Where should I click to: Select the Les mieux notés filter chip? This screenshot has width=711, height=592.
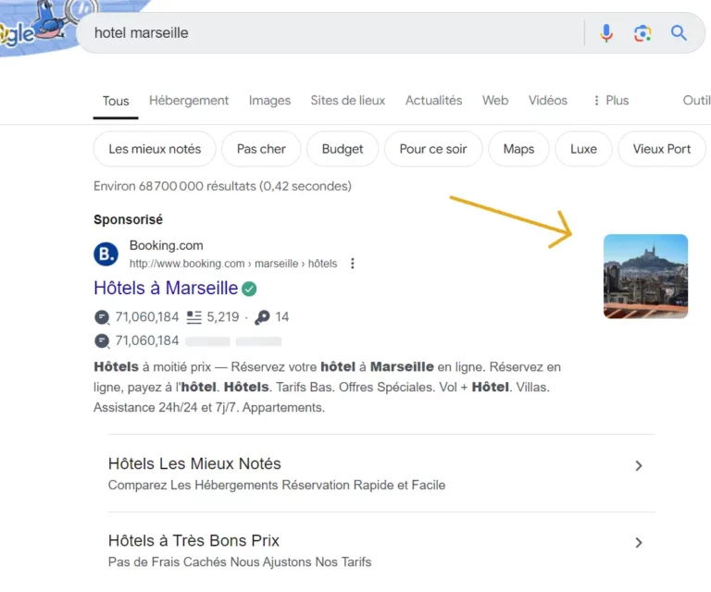155,149
